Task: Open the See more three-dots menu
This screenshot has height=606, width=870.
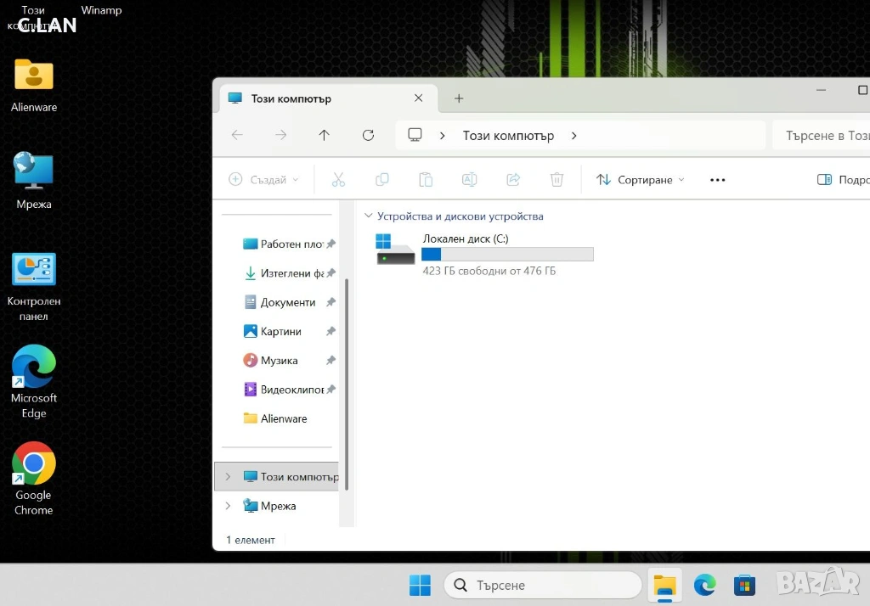Action: point(717,180)
